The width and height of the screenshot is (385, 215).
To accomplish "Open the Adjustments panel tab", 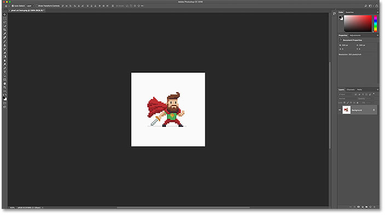I will [355, 36].
